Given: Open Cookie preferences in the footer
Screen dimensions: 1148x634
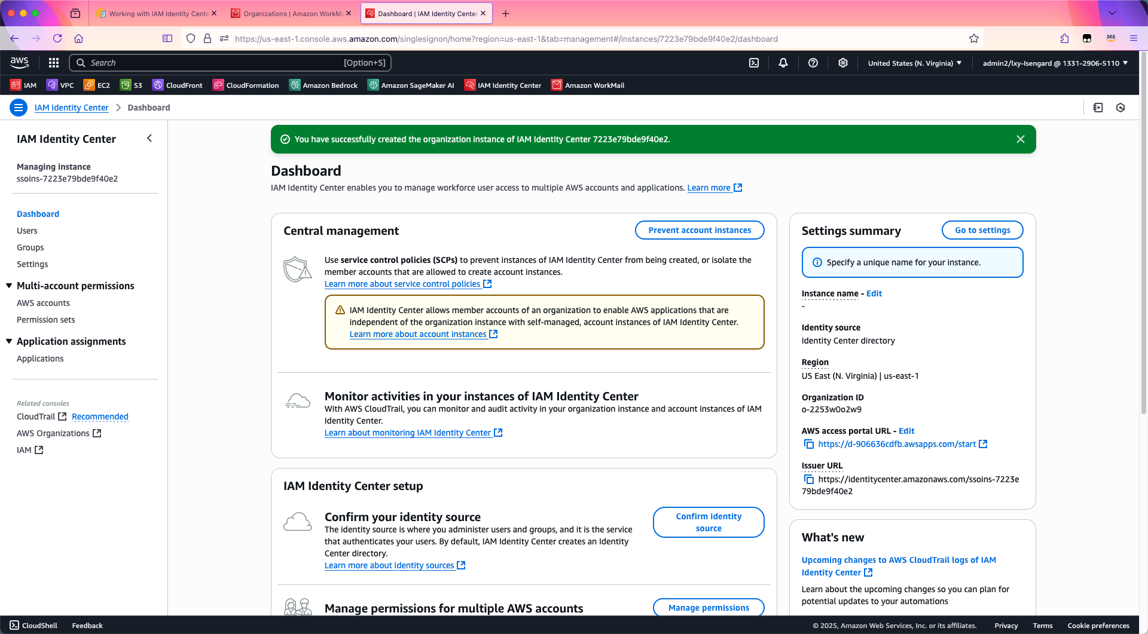Looking at the screenshot, I should coord(1098,626).
